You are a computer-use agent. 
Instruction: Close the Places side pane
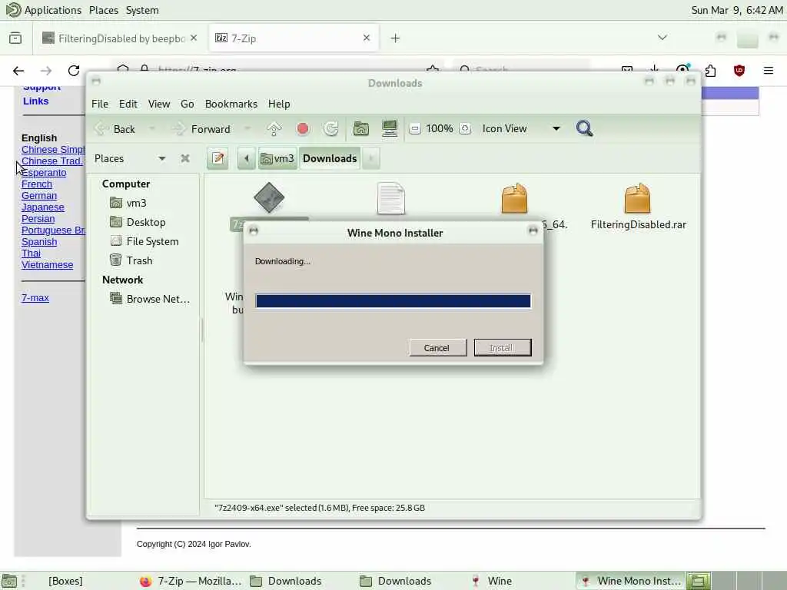click(x=185, y=158)
